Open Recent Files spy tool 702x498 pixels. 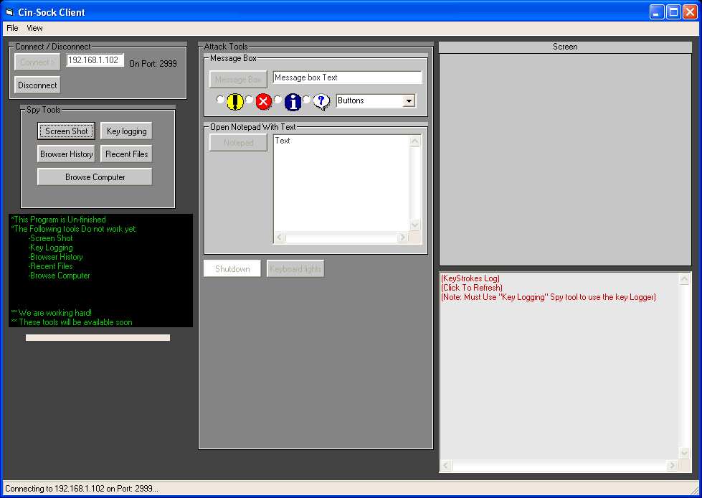(x=126, y=154)
